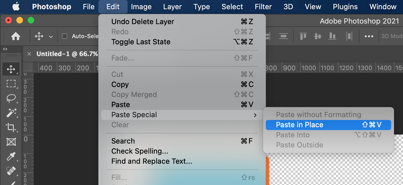This screenshot has height=185, width=403.
Task: Click the red close window button
Action: pyautogui.click(x=8, y=20)
